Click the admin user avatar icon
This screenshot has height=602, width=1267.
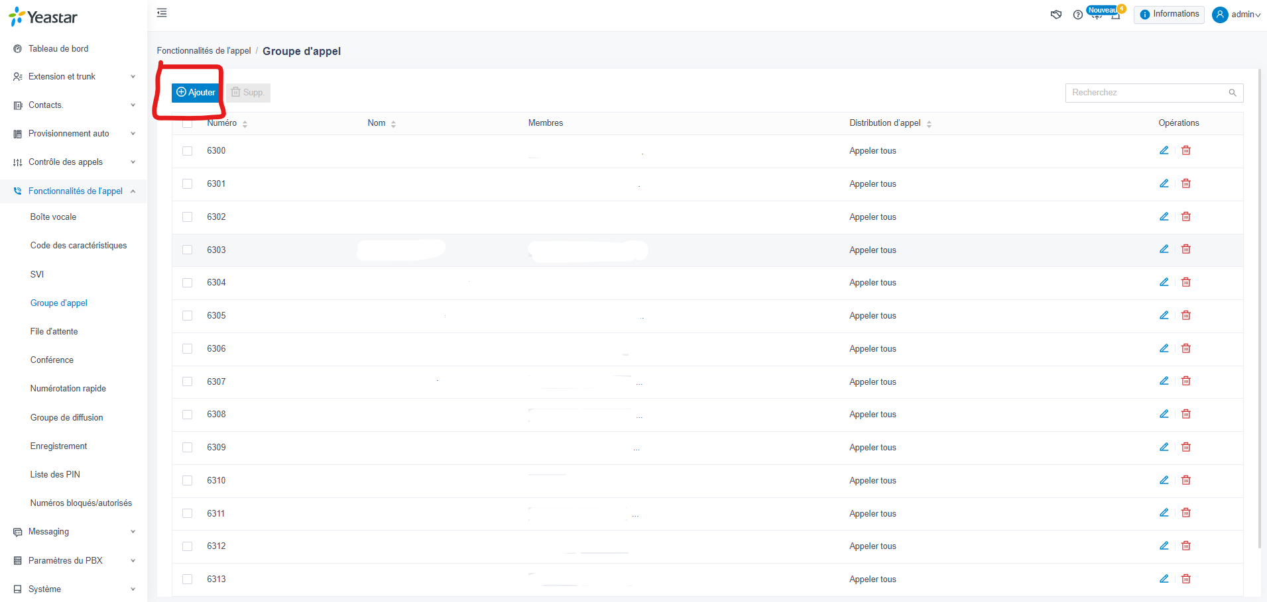pyautogui.click(x=1220, y=15)
